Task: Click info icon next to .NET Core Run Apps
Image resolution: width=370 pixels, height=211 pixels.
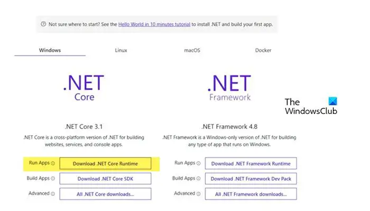Action: (53, 163)
